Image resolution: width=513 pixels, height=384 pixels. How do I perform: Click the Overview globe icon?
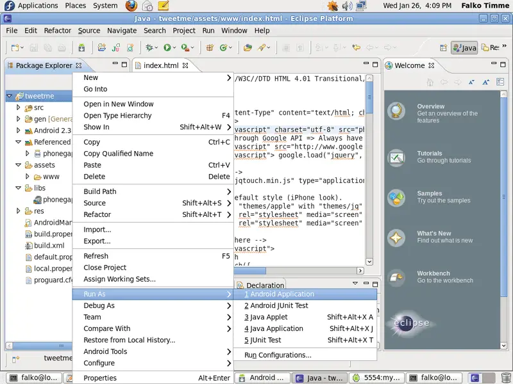point(396,111)
